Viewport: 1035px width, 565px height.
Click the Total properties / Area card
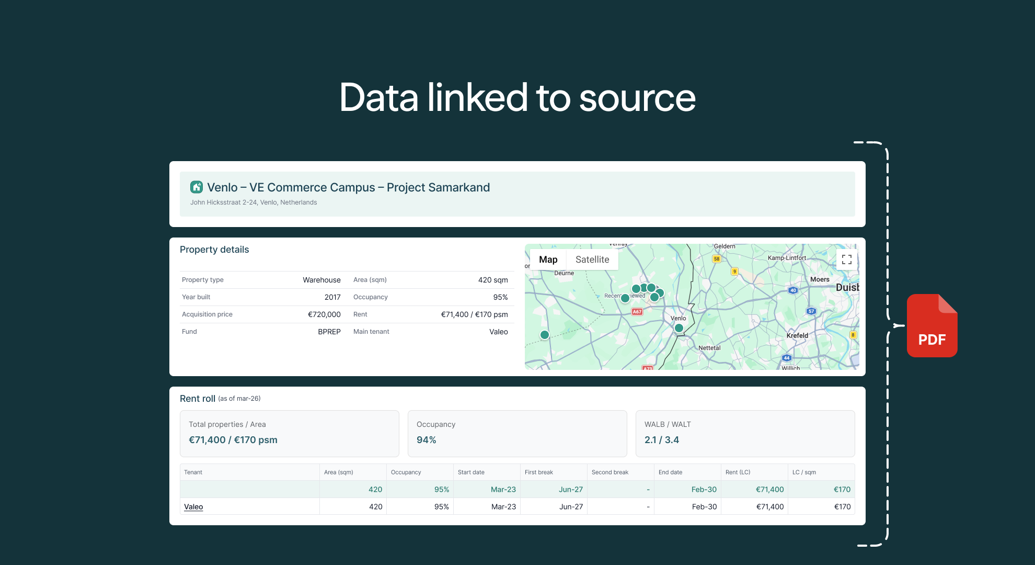tap(289, 433)
